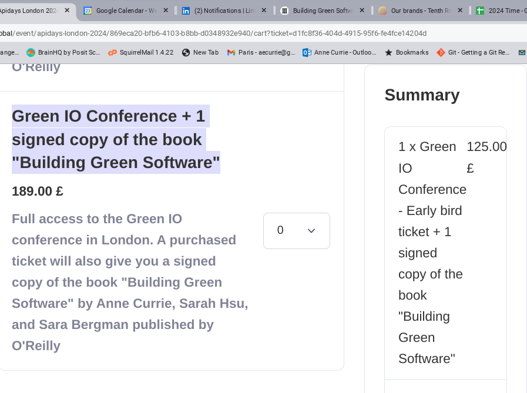Click the Bookmarks star icon
Image resolution: width=527 pixels, height=393 pixels.
pyautogui.click(x=388, y=52)
